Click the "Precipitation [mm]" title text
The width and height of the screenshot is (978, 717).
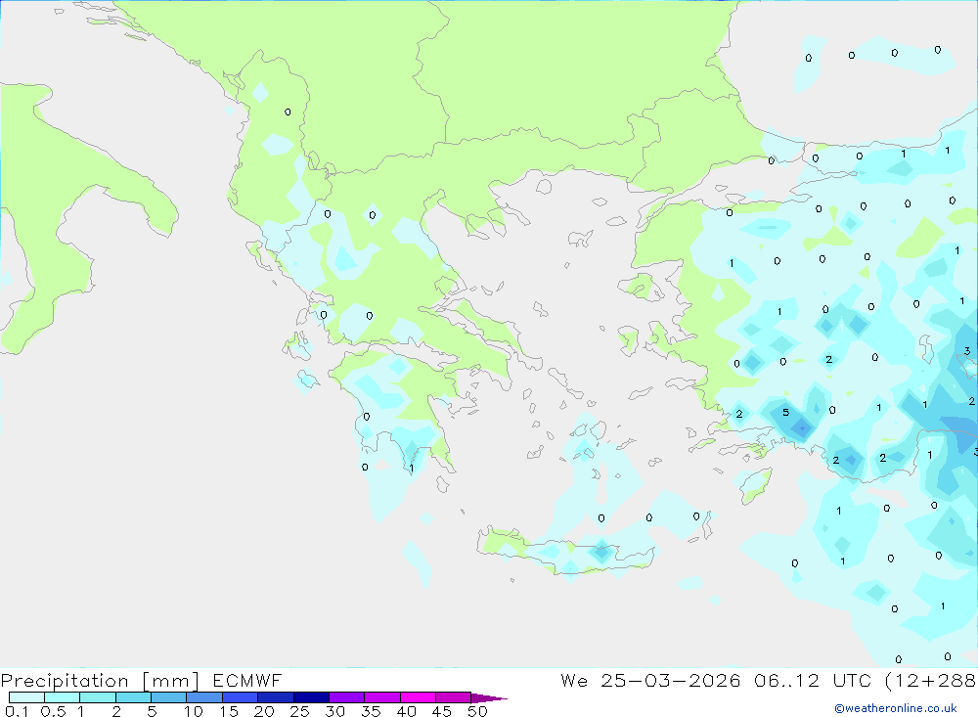(100, 681)
